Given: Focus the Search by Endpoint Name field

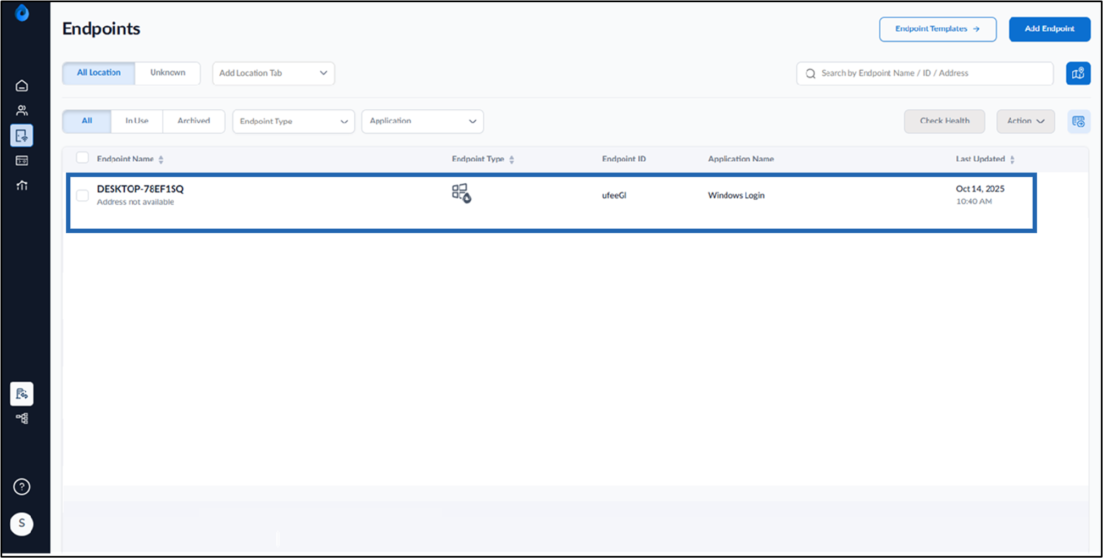Looking at the screenshot, I should pos(924,74).
